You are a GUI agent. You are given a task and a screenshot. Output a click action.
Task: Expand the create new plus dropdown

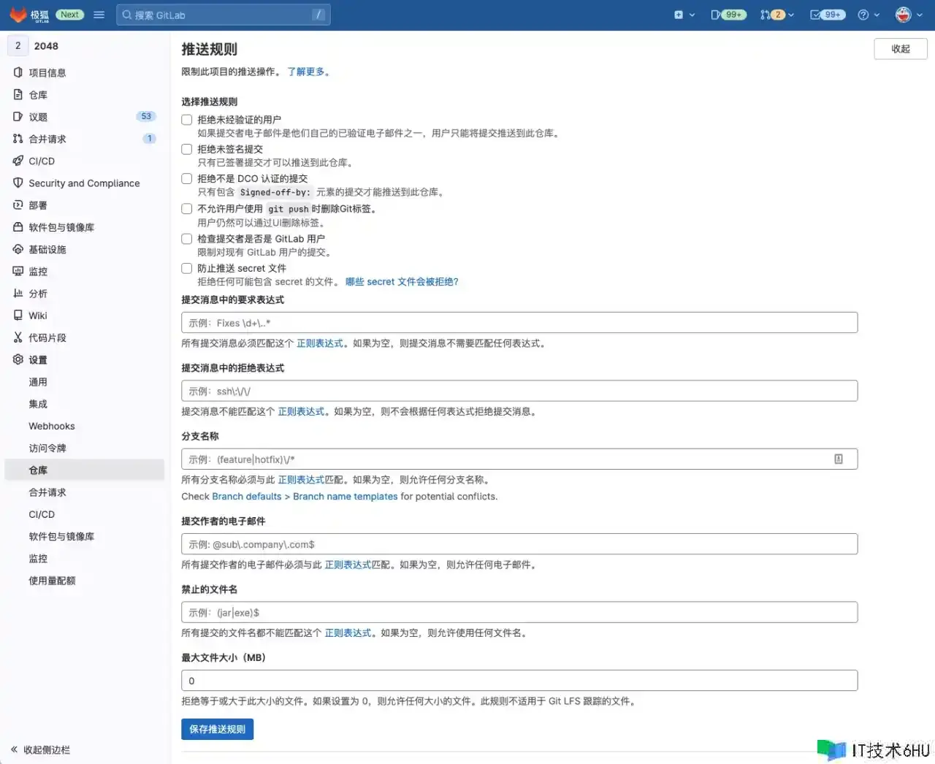[x=684, y=15]
